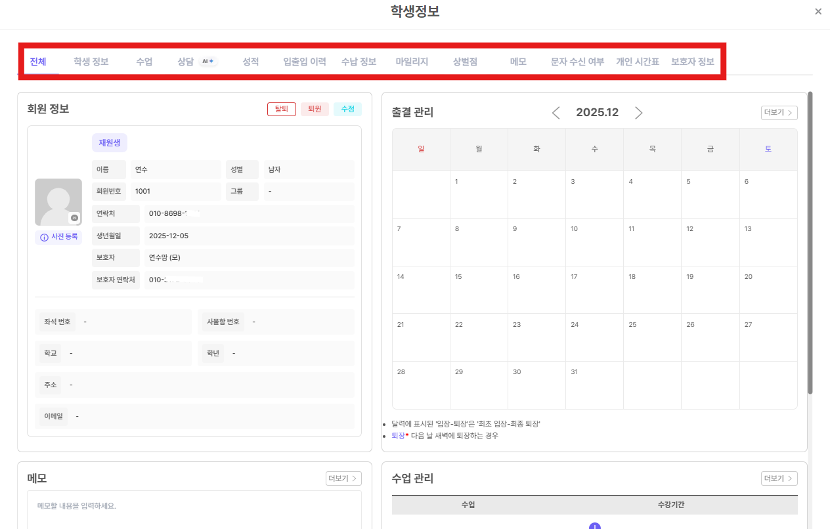Click the 학교 field
830x529 pixels.
point(113,353)
